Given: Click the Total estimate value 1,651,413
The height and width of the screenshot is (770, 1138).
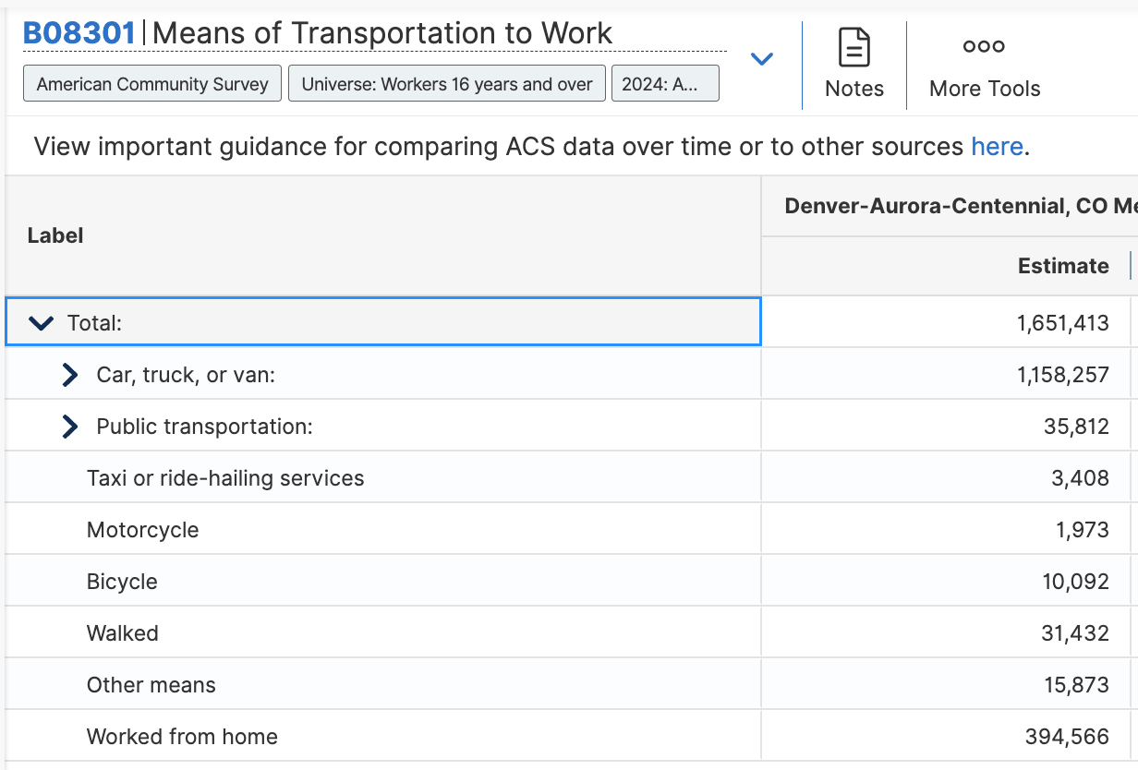Looking at the screenshot, I should (x=1063, y=323).
